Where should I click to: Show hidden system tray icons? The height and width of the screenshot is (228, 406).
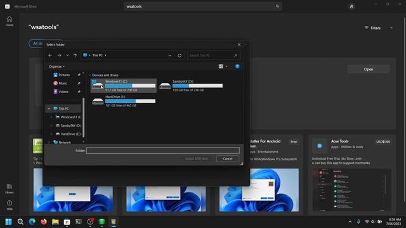[350, 222]
